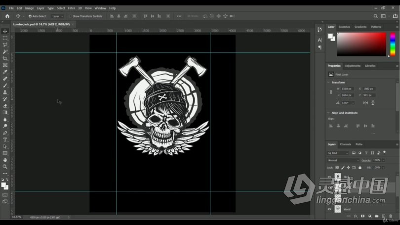Switch to the Adjustments tab
The width and height of the screenshot is (400, 225).
[353, 66]
